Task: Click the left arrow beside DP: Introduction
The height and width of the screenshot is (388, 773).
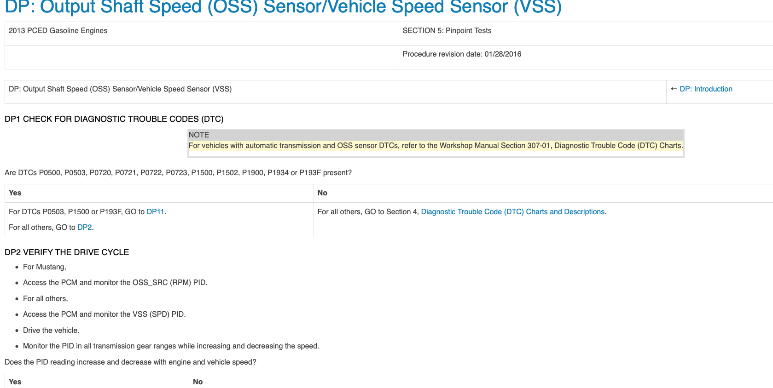Action: [674, 89]
